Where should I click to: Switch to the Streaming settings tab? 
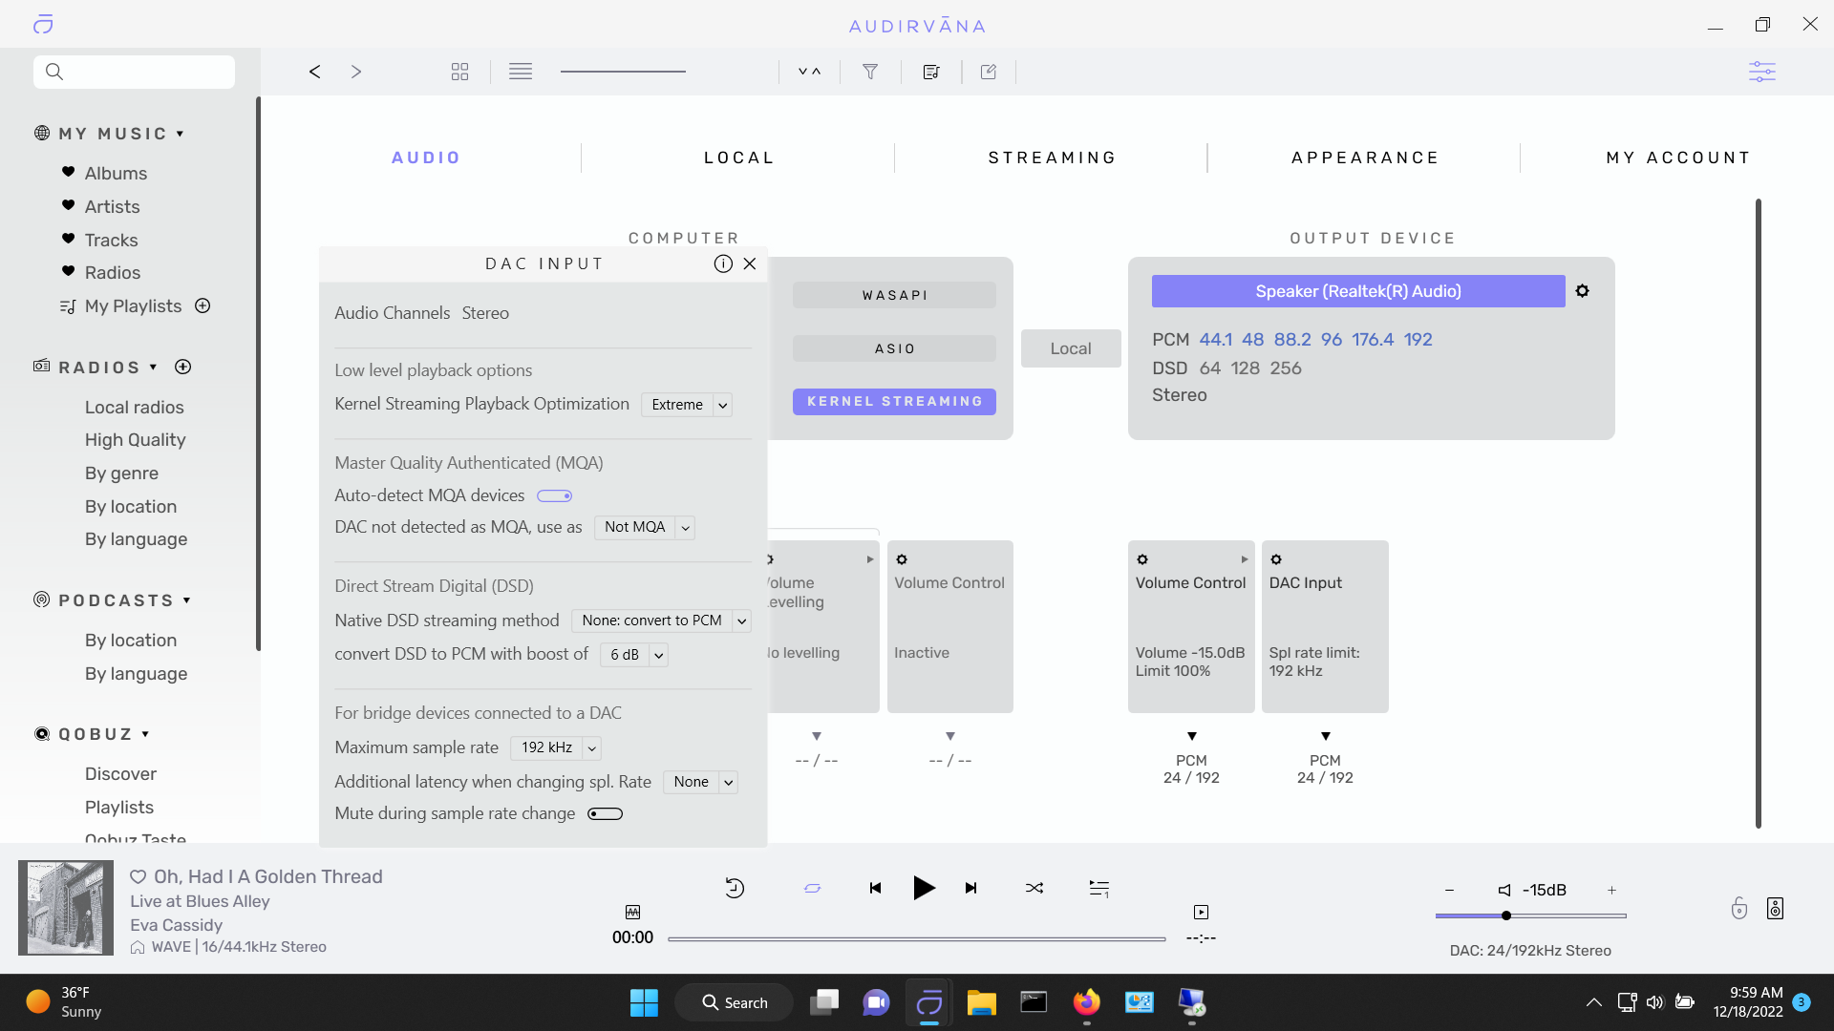1052,158
